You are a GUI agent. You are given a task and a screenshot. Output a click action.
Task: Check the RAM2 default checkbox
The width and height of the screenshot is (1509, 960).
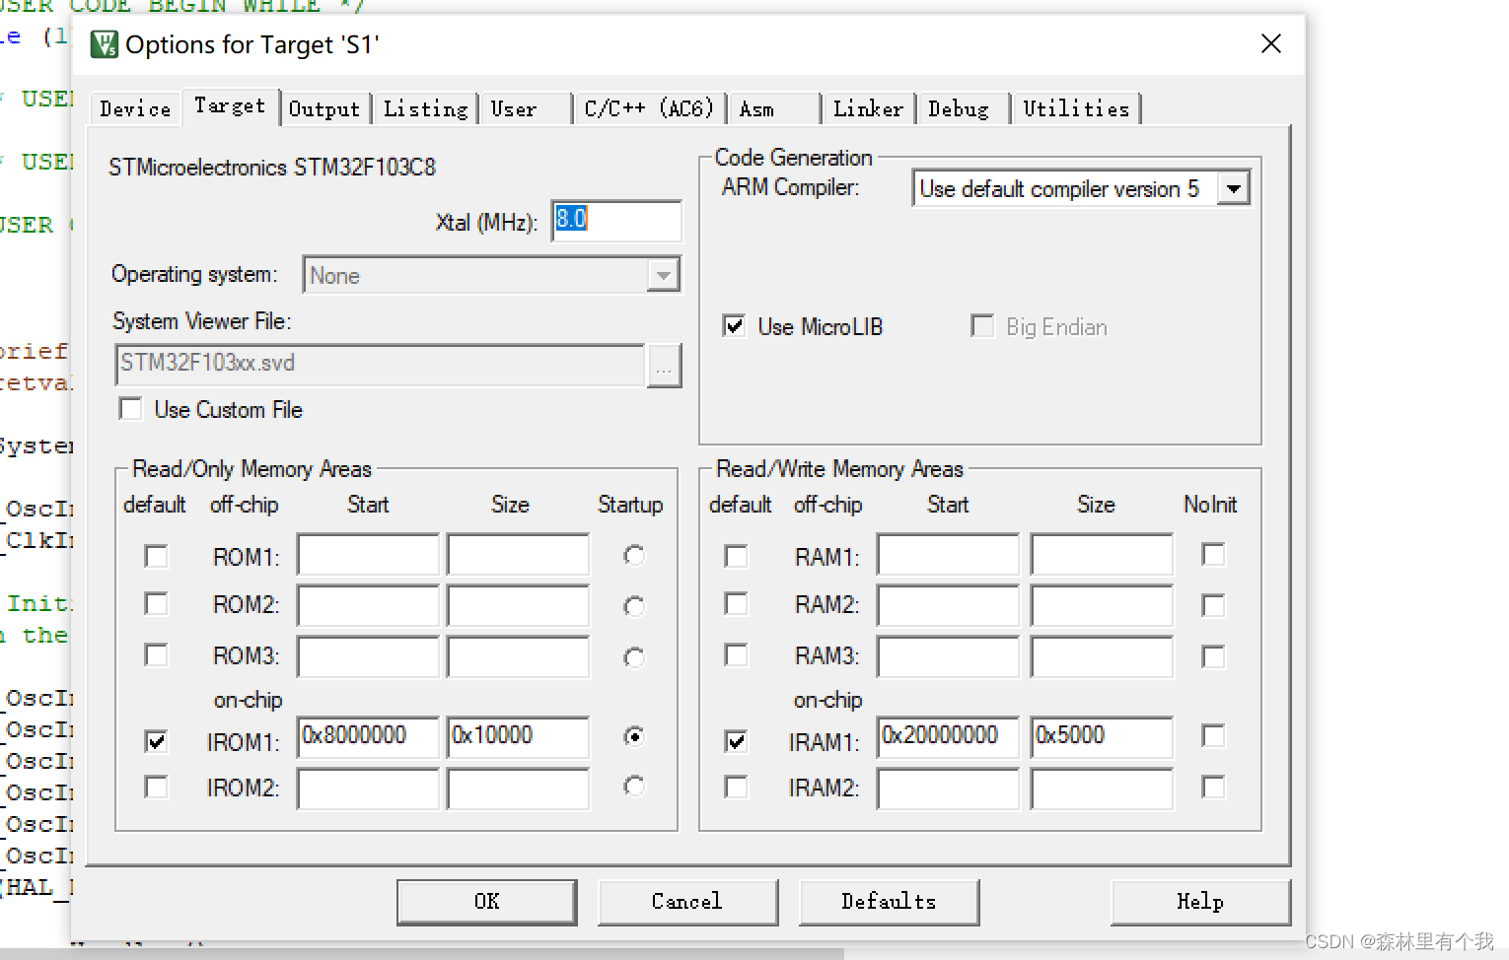pyautogui.click(x=736, y=603)
